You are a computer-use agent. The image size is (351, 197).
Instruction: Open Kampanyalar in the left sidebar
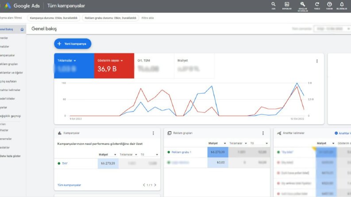pyautogui.click(x=7, y=55)
